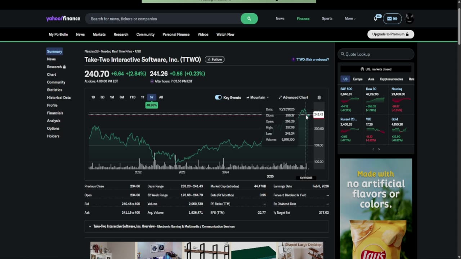Select the All chart range
Viewport: 461px width, 259px height.
click(x=161, y=97)
